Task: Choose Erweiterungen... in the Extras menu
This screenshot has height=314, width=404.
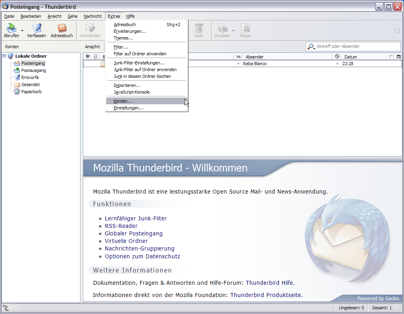Action: tap(147, 31)
